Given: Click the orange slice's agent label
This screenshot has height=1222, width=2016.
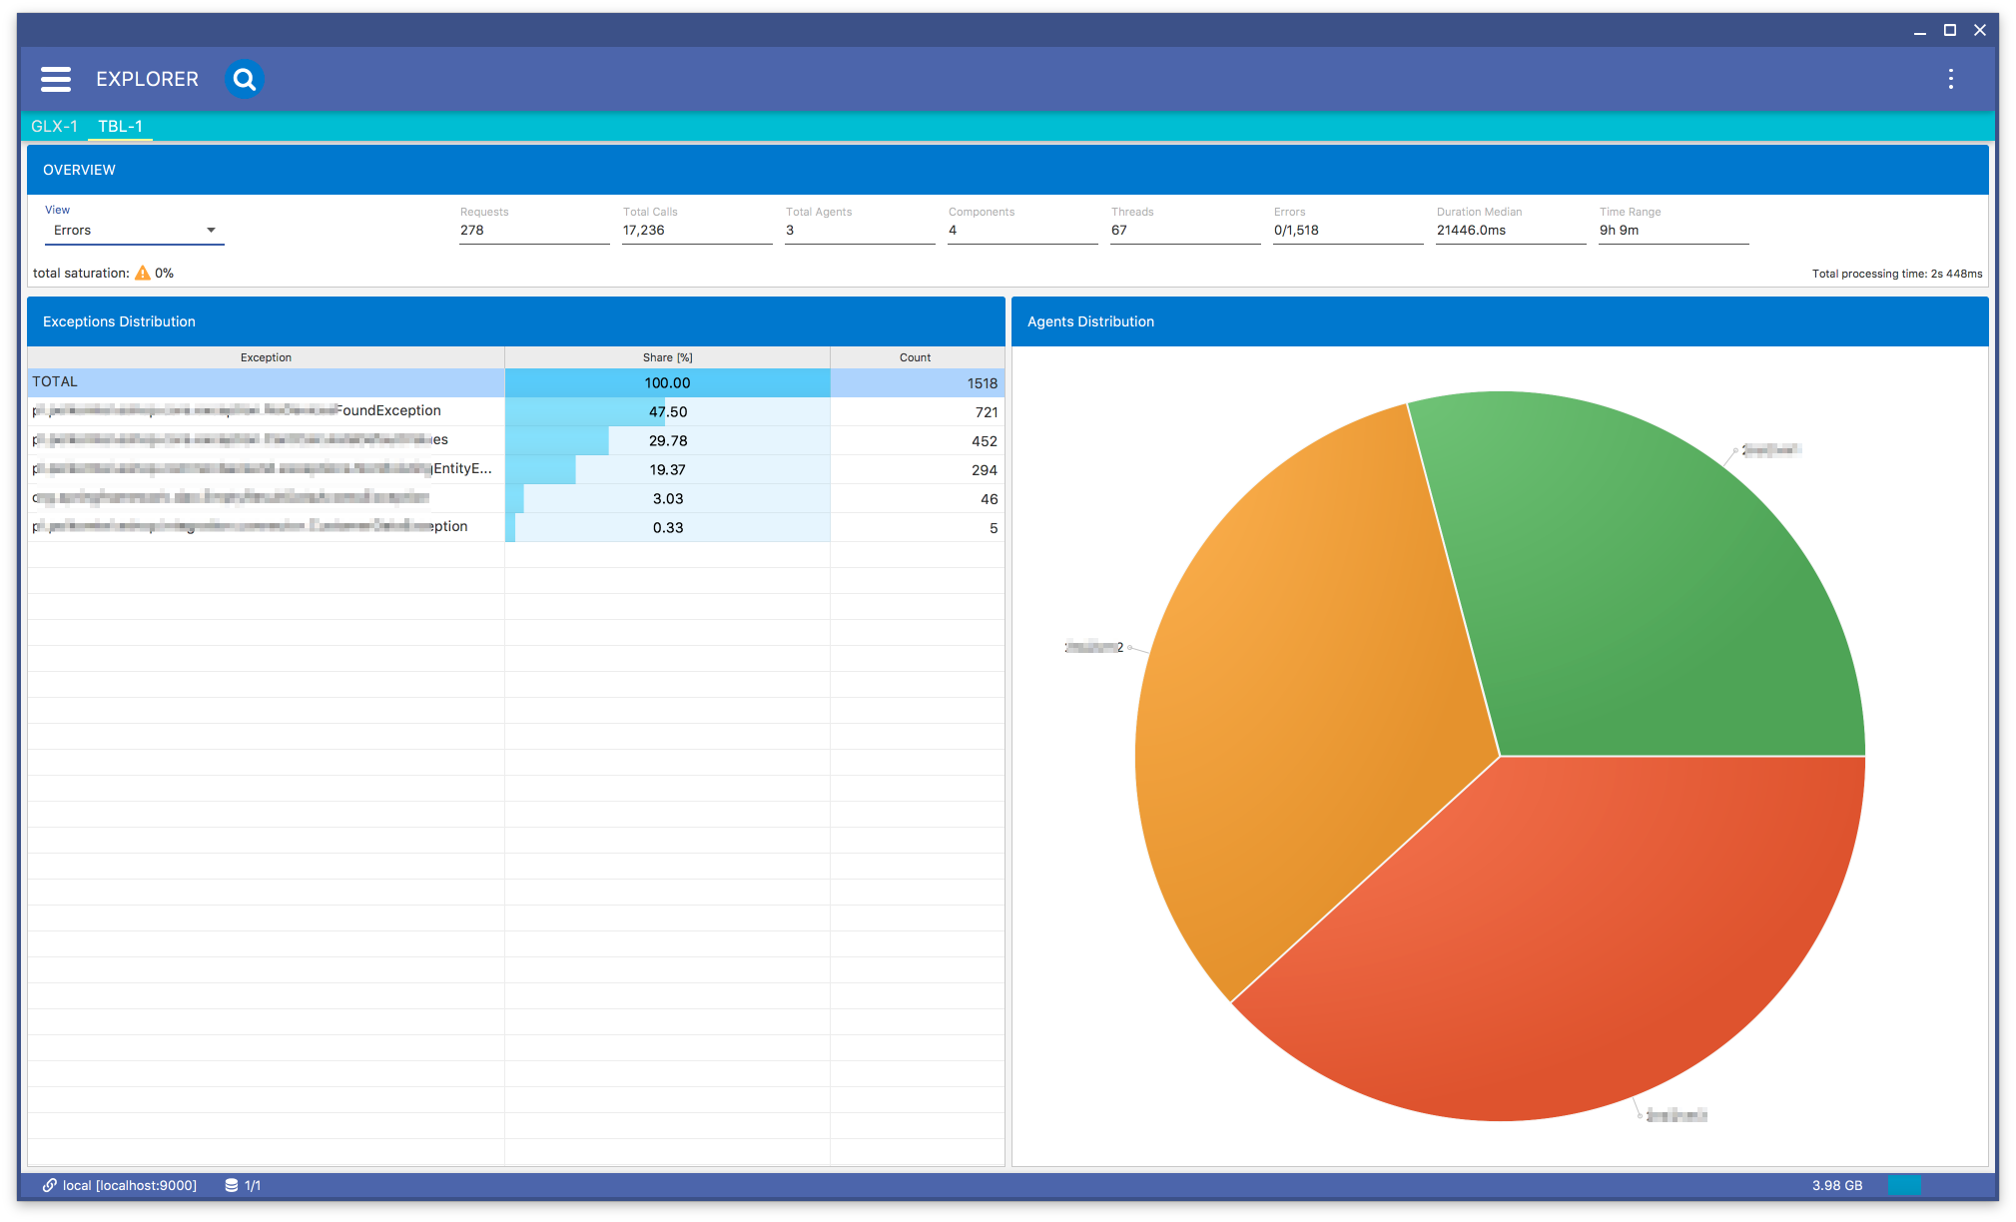Looking at the screenshot, I should pyautogui.click(x=1094, y=647).
